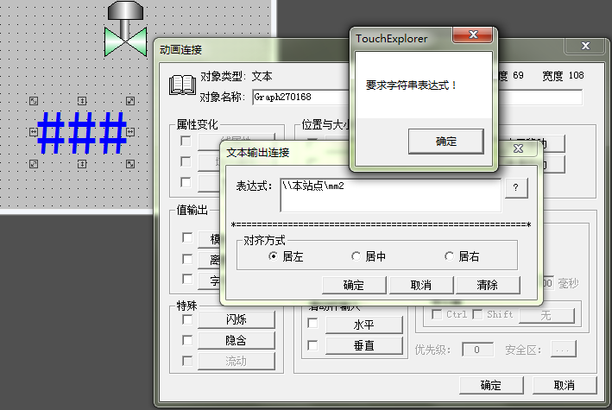Click the valve graphic on the canvas
Image resolution: width=612 pixels, height=410 pixels.
[124, 29]
